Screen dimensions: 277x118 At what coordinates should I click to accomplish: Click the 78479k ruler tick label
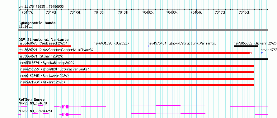[x=75, y=12]
